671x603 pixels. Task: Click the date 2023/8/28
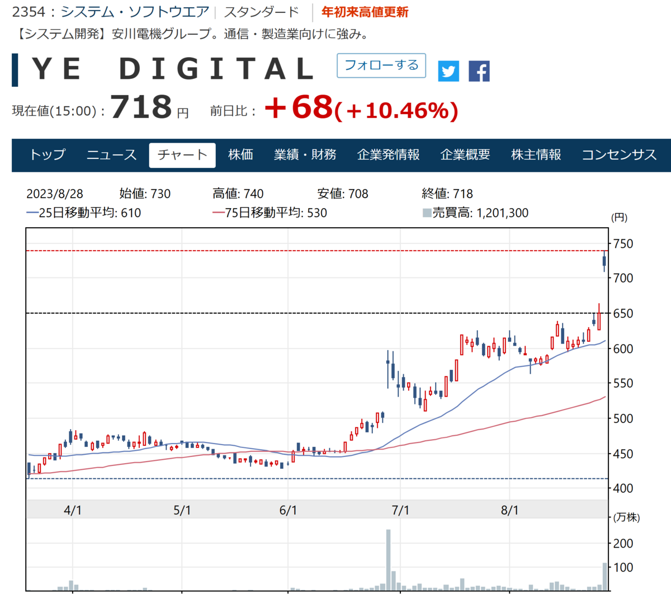pyautogui.click(x=55, y=194)
